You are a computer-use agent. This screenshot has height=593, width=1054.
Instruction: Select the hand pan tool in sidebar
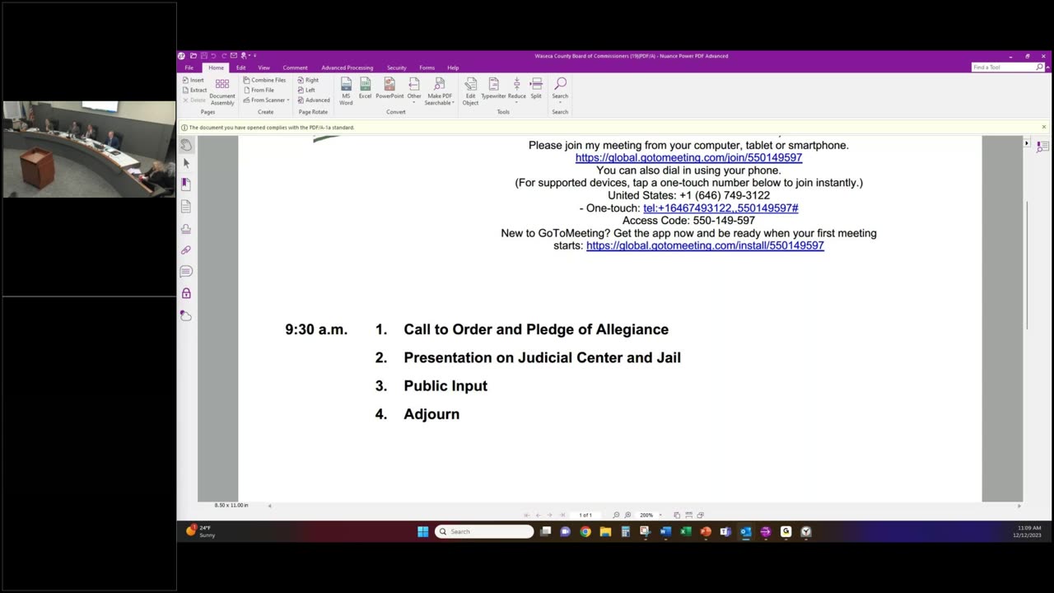[186, 145]
